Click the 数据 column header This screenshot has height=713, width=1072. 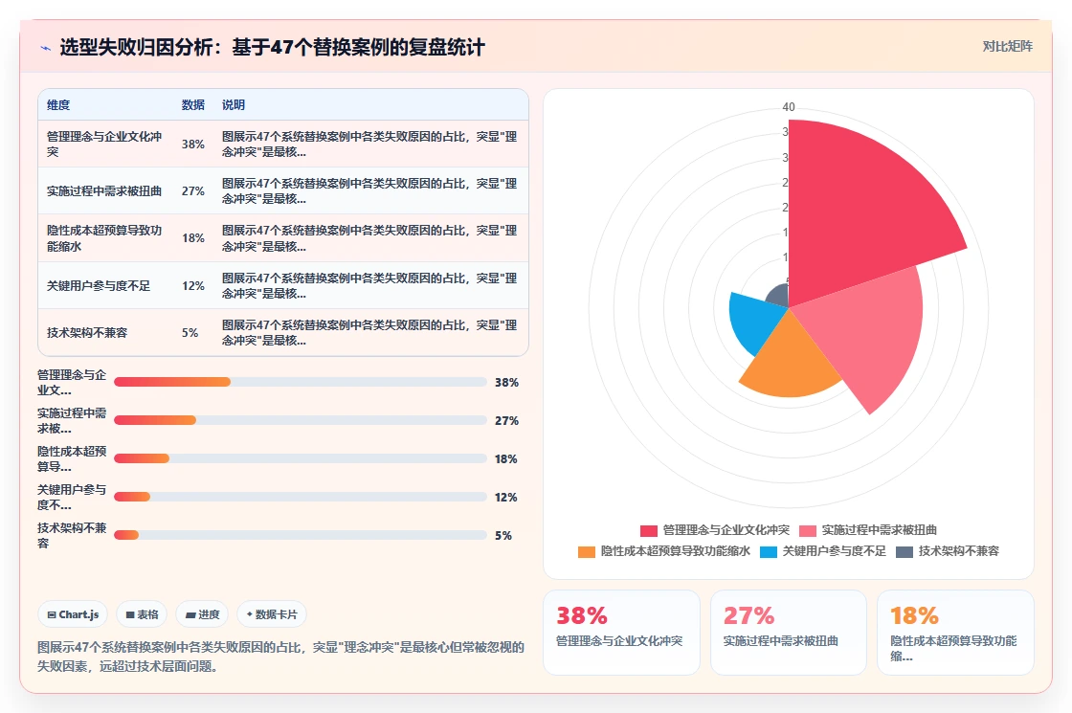pyautogui.click(x=192, y=104)
